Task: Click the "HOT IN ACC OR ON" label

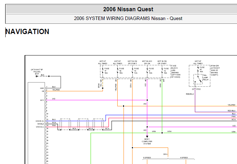Action: click(x=147, y=62)
